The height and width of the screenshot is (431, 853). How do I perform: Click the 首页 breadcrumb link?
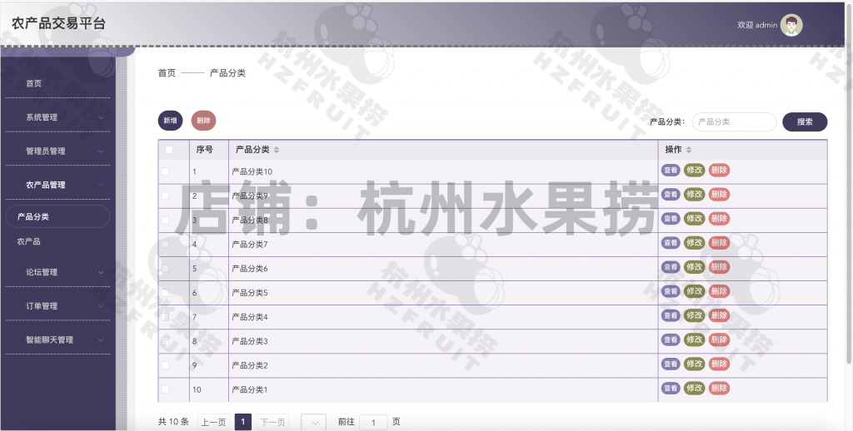[167, 73]
